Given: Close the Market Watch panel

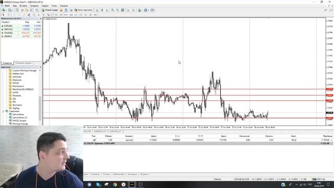Looking at the screenshot, I should [41, 19].
